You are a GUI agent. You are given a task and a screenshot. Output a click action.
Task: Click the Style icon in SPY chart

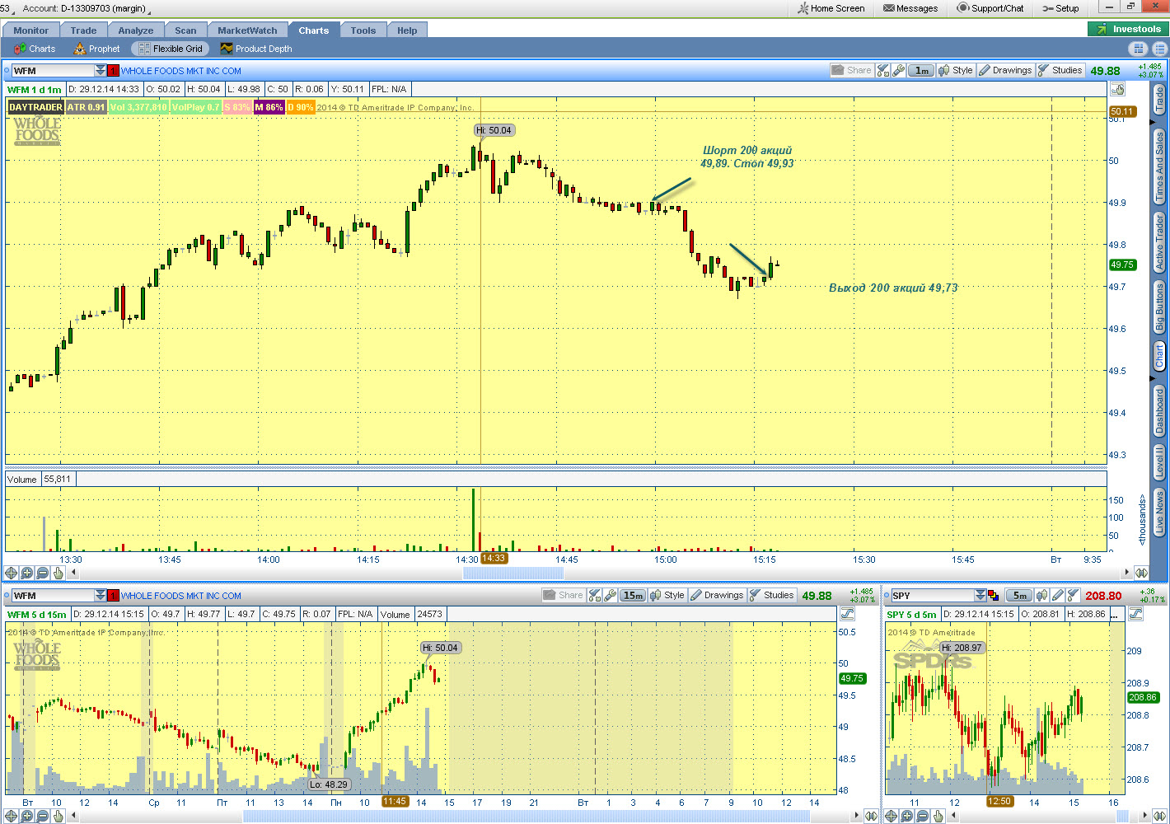[x=1042, y=596]
